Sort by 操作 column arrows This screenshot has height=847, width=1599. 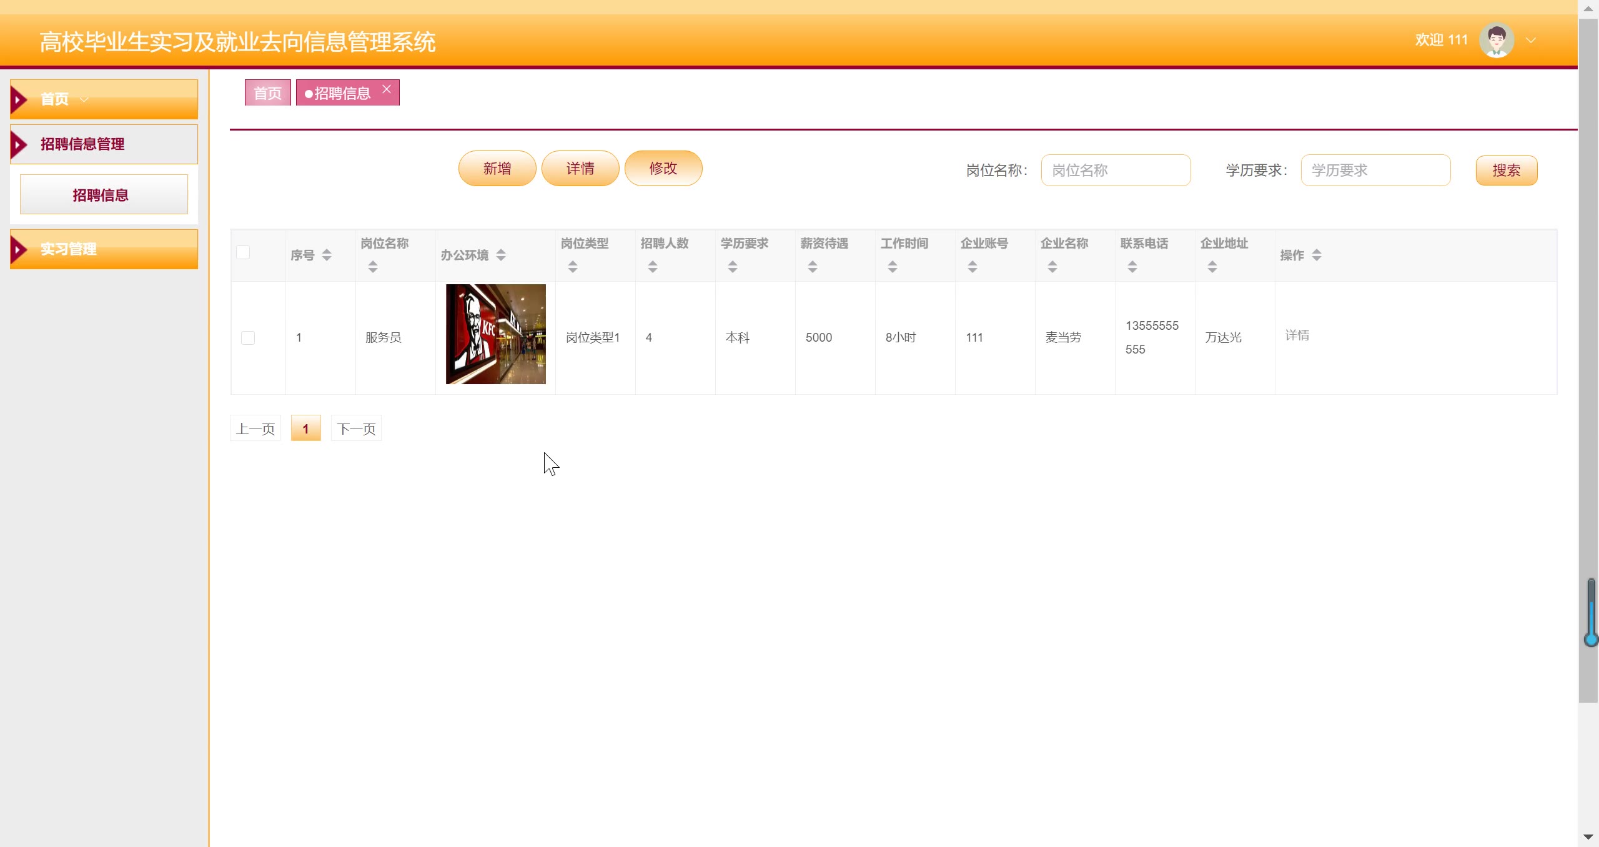(1317, 255)
